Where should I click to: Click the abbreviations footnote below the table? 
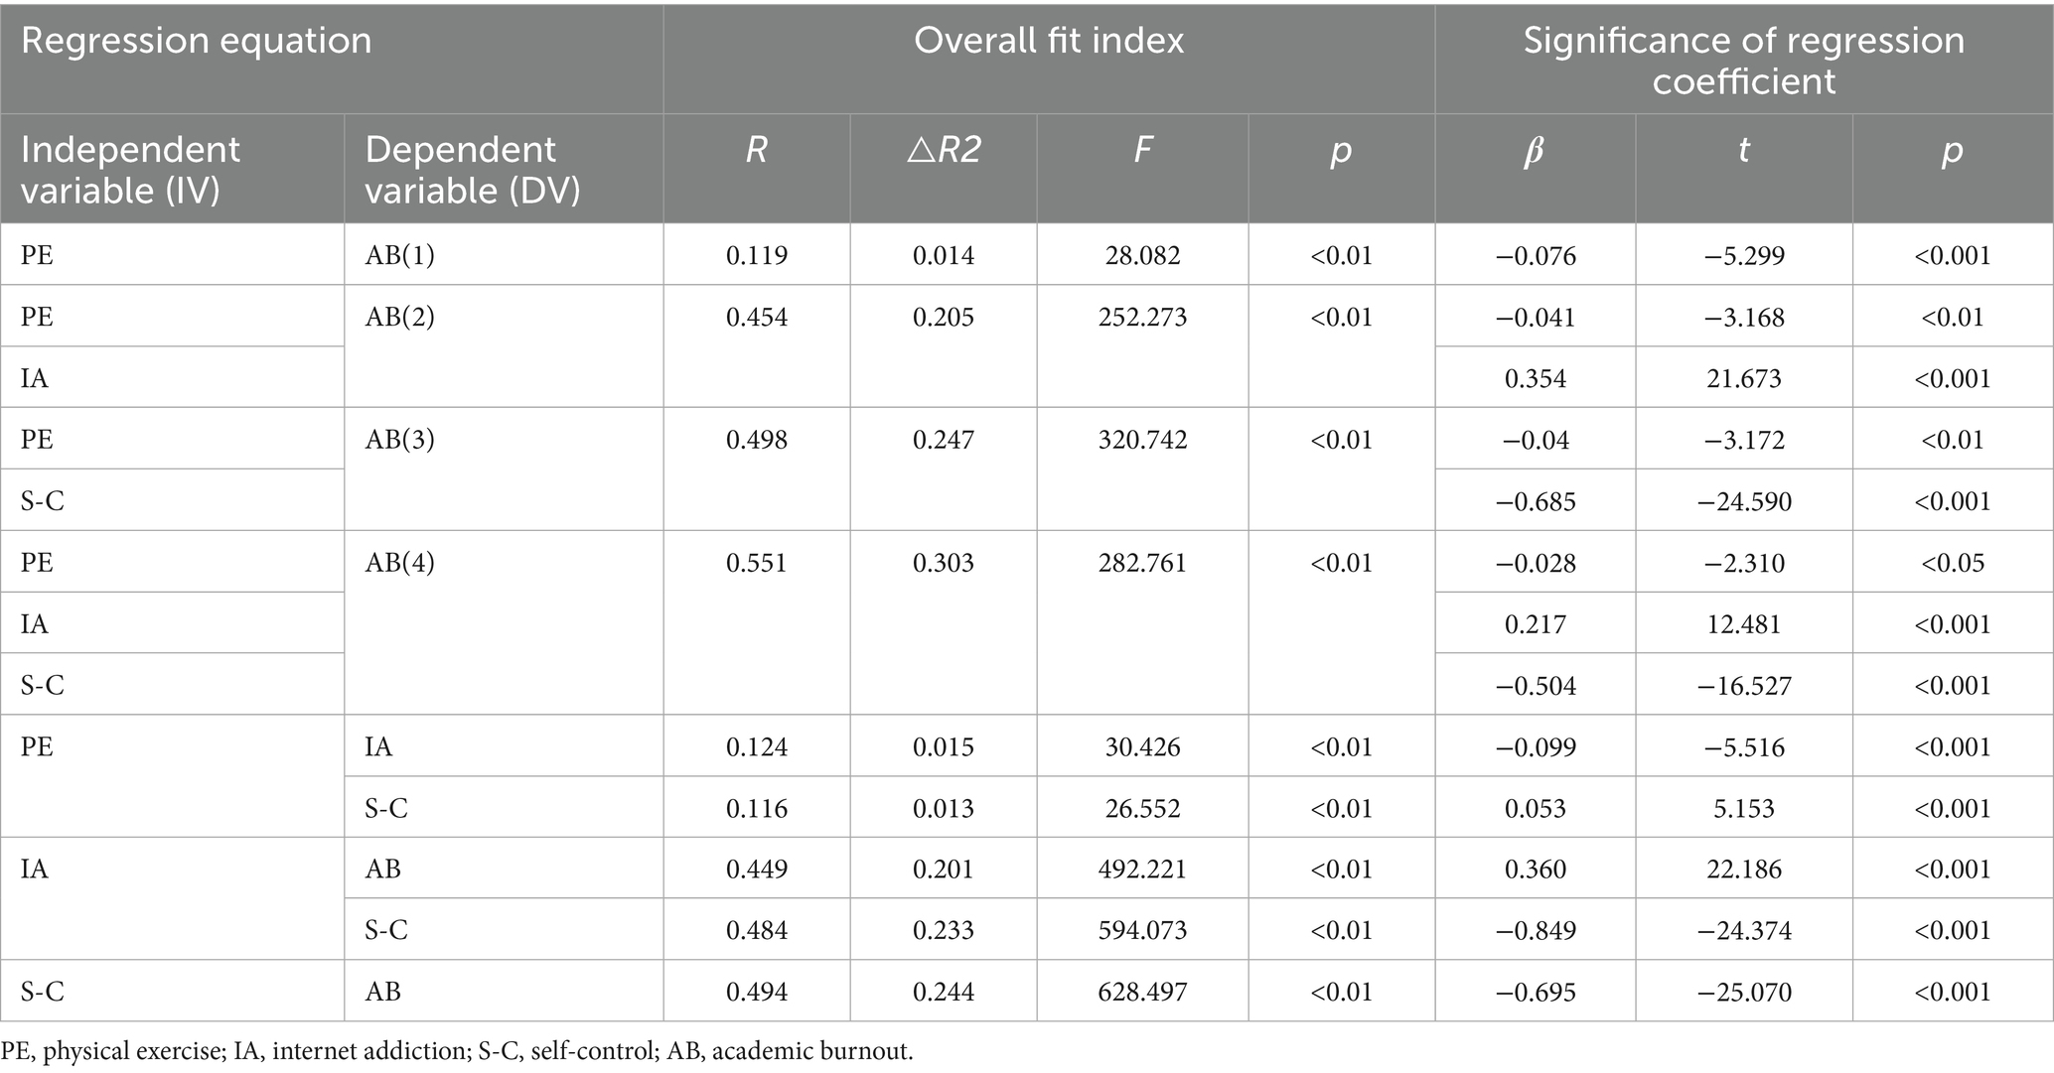[x=457, y=1052]
